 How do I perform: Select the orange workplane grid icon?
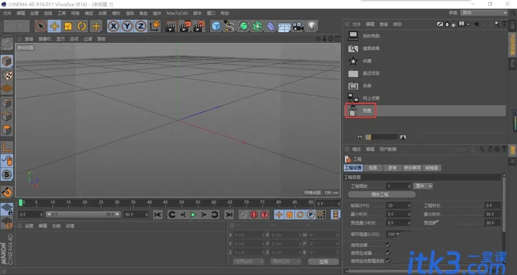7,89
